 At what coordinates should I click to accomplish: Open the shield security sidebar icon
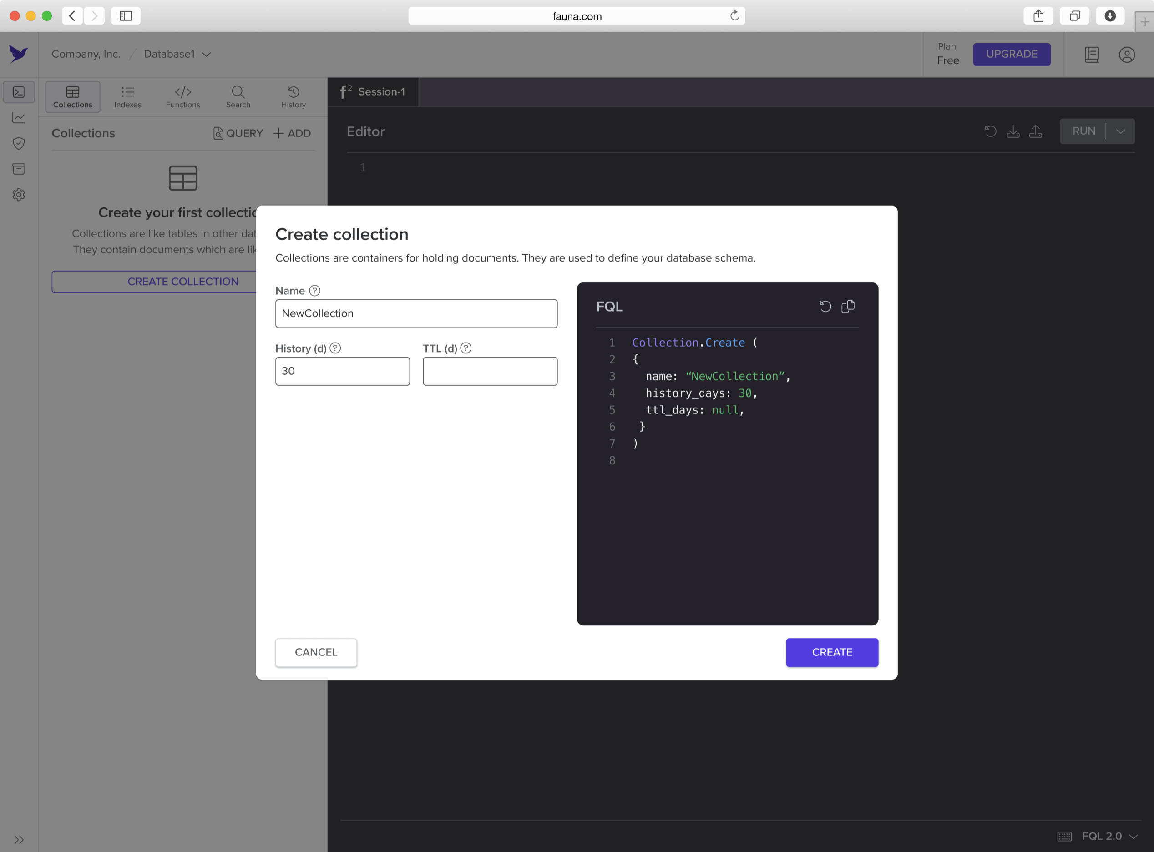[x=19, y=143]
